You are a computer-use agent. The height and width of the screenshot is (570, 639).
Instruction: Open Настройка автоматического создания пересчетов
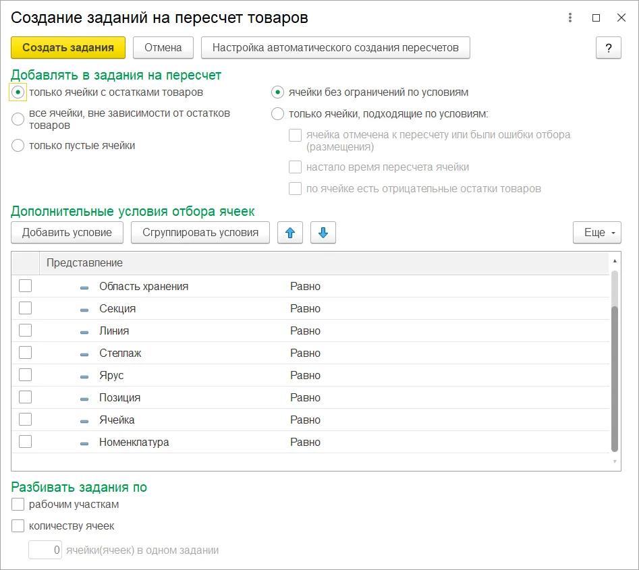(335, 48)
